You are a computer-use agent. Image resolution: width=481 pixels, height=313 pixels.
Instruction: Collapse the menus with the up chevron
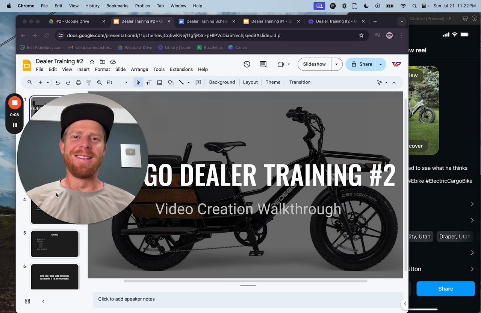click(x=394, y=82)
